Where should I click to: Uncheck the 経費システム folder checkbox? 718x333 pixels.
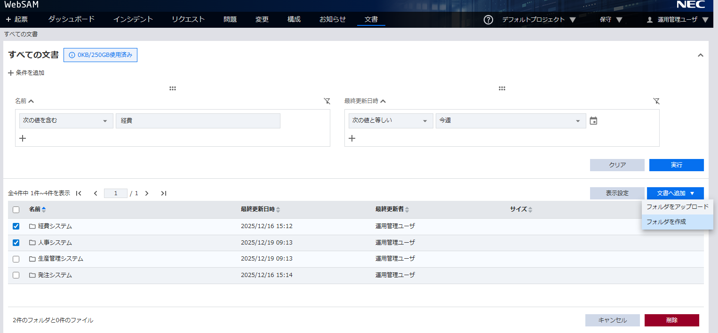click(16, 226)
